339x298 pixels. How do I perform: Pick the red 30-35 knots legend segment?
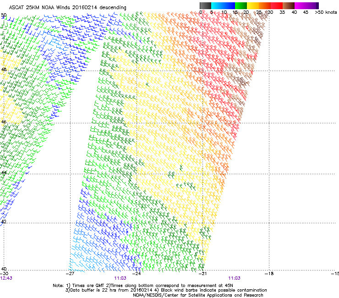pyautogui.click(x=277, y=6)
